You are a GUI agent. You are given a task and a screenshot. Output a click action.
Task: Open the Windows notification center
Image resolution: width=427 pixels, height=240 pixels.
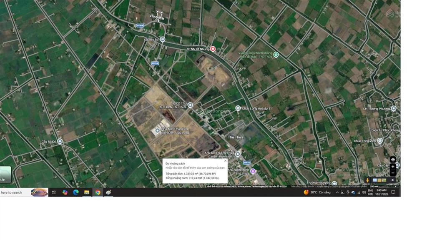tap(393, 192)
